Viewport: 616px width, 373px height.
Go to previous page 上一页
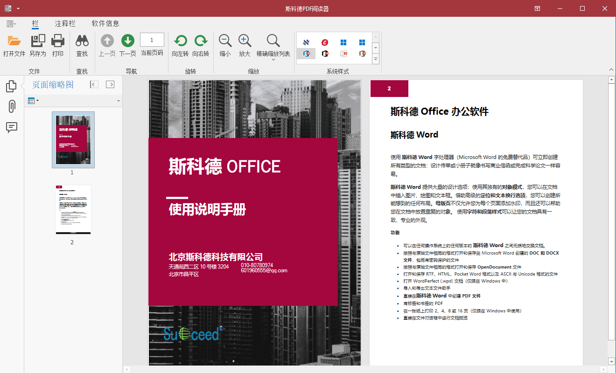pyautogui.click(x=107, y=46)
